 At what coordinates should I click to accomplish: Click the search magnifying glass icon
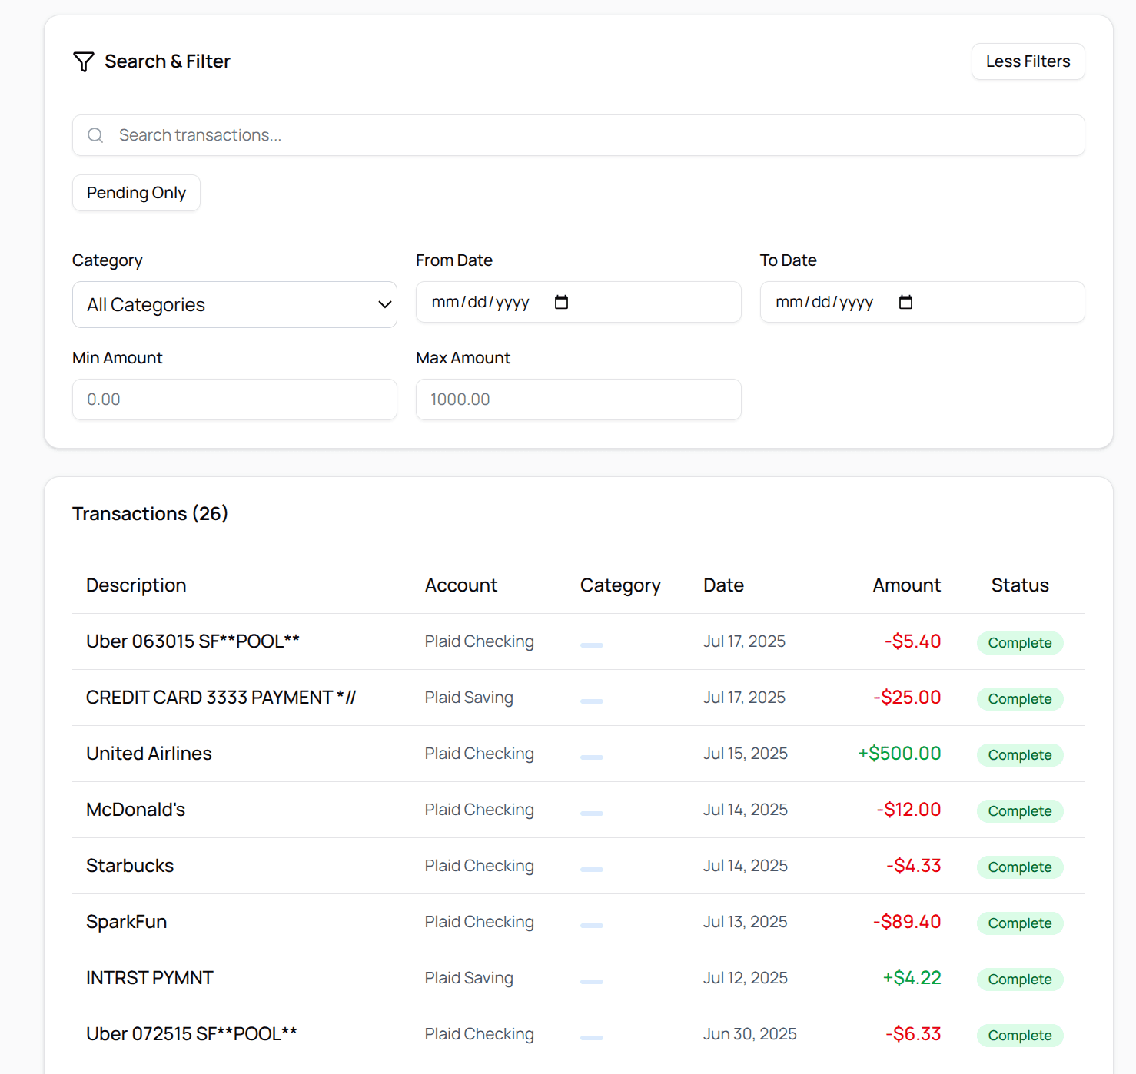95,134
